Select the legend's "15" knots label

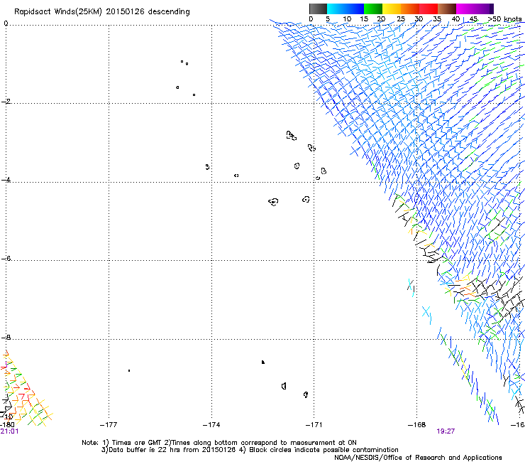coord(364,19)
